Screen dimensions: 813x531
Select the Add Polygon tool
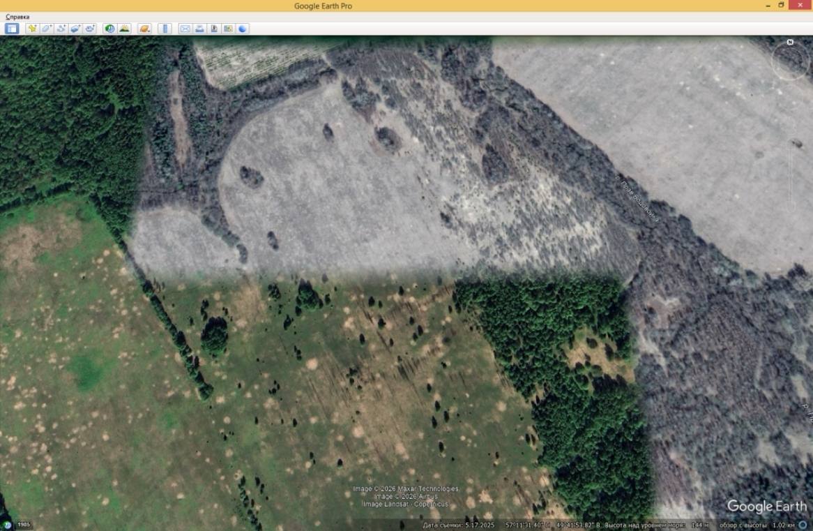point(46,29)
